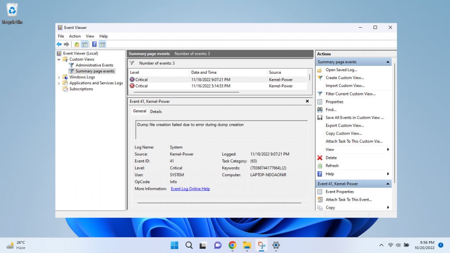
Task: Click the Show/Hide Console Tree toolbar icon
Action: [84, 44]
